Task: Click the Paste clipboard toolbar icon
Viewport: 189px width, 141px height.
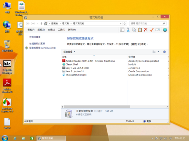Action: pyautogui.click(x=140, y=30)
